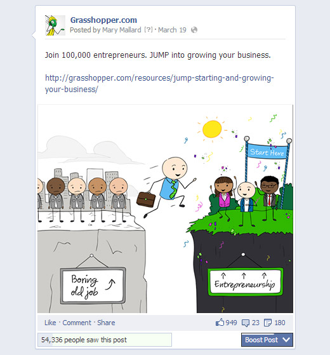Viewport: 330px width, 355px height.
Task: Open the entrepreneurship cartoon image
Action: pos(166,209)
